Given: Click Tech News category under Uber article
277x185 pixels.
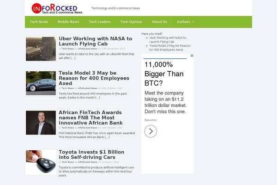Looking at the screenshot, I should coord(68,49).
